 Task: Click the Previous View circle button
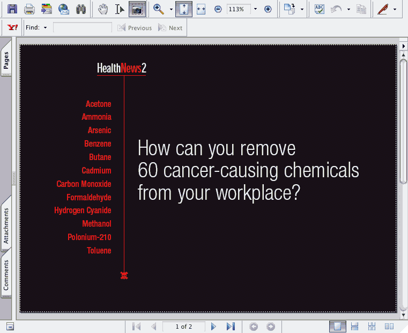(254, 327)
